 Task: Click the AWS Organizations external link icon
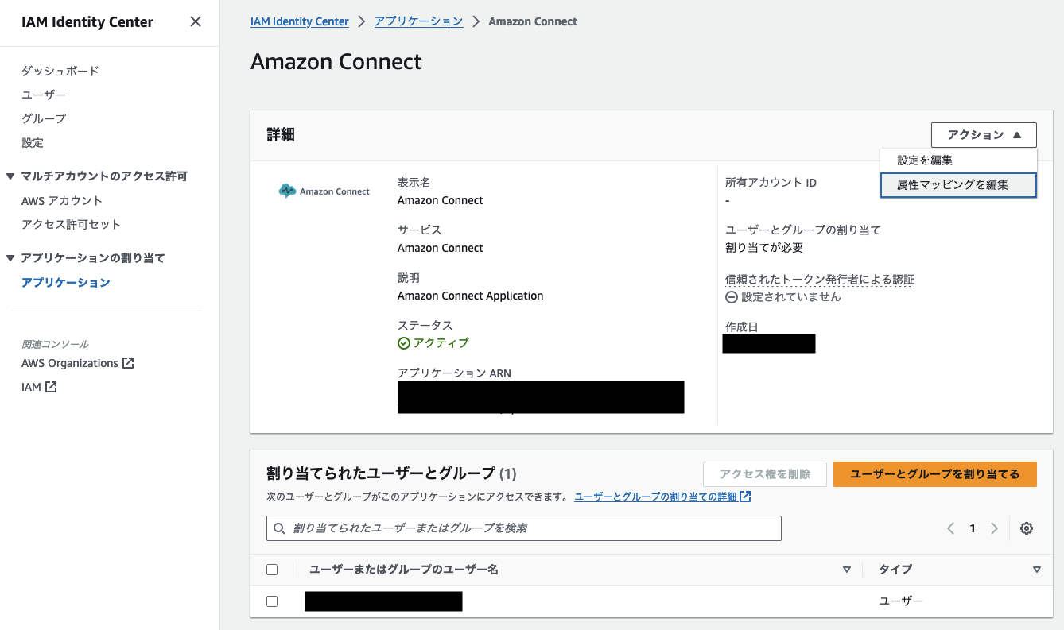tap(128, 363)
